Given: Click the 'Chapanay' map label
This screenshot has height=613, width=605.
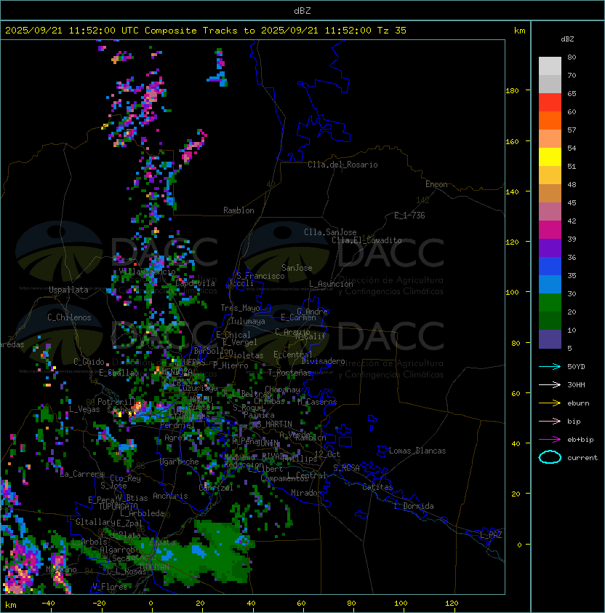Looking at the screenshot, I should click(x=282, y=389).
